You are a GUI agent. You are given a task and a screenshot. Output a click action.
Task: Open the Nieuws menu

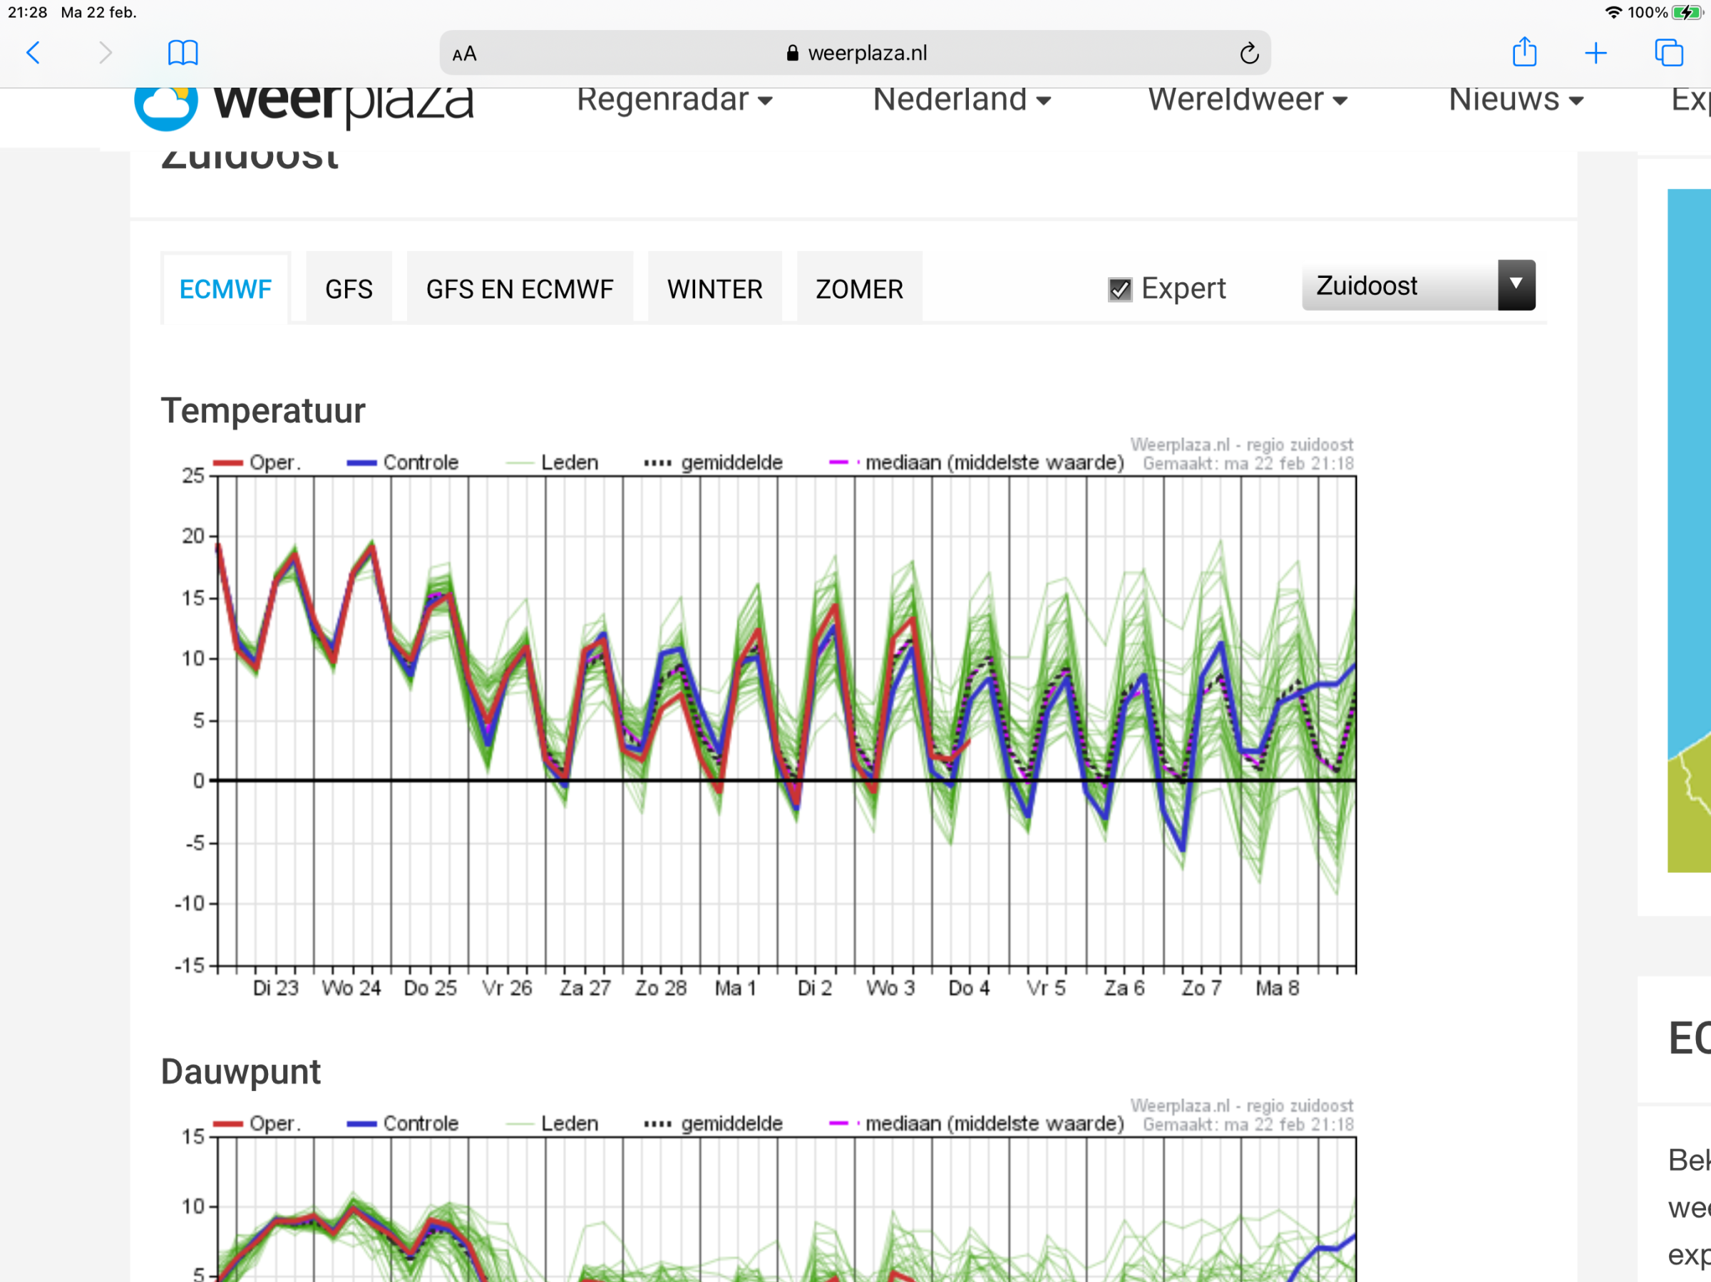(x=1514, y=100)
